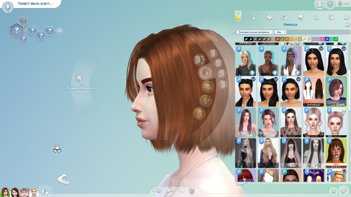Click the add new Sim icon

coord(45,192)
